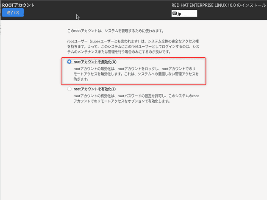Click the text このrootアカウントは、システムを管理するために使われます。
Viewport: 267px width, 200px height.
pyautogui.click(x=116, y=31)
